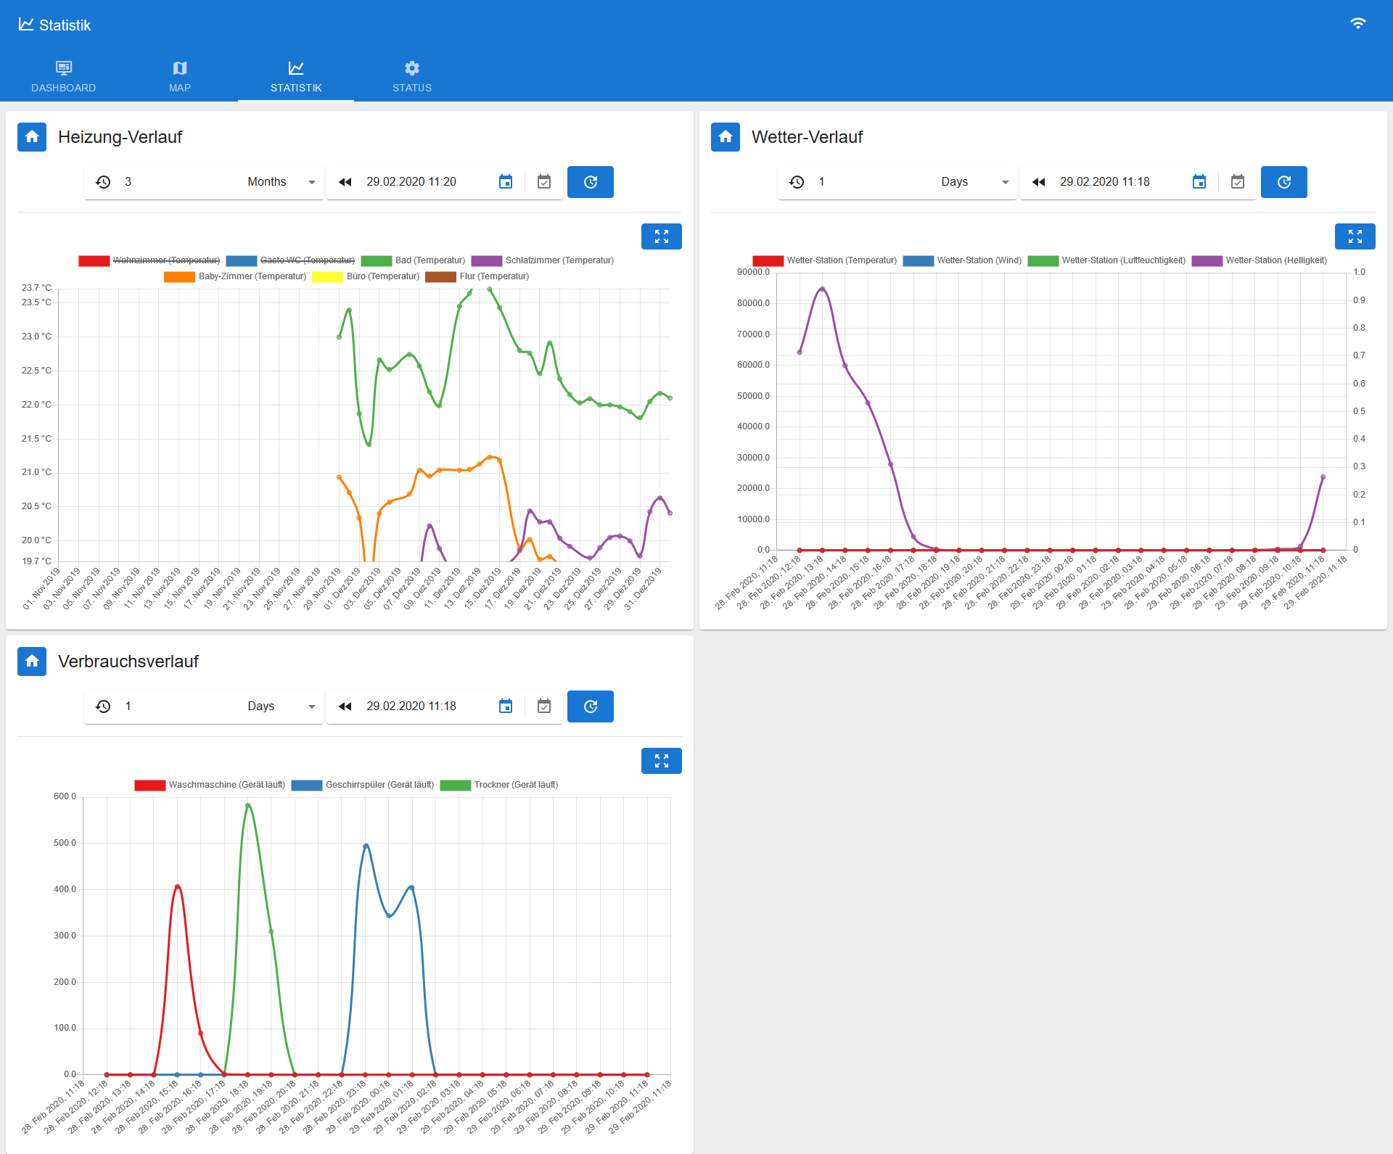
Task: Click the Wetter-Verlauf date field 29.02.2020 11:18
Action: pos(1120,182)
